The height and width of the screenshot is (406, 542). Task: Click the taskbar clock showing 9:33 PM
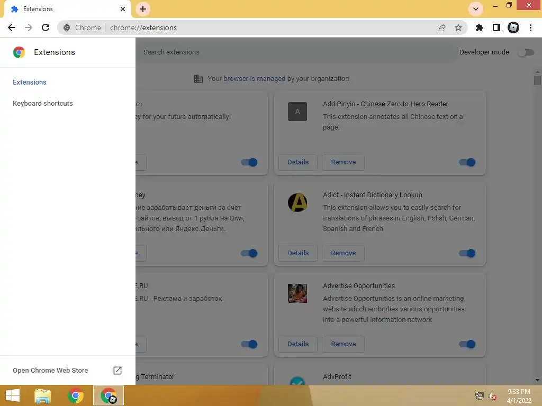coord(519,396)
